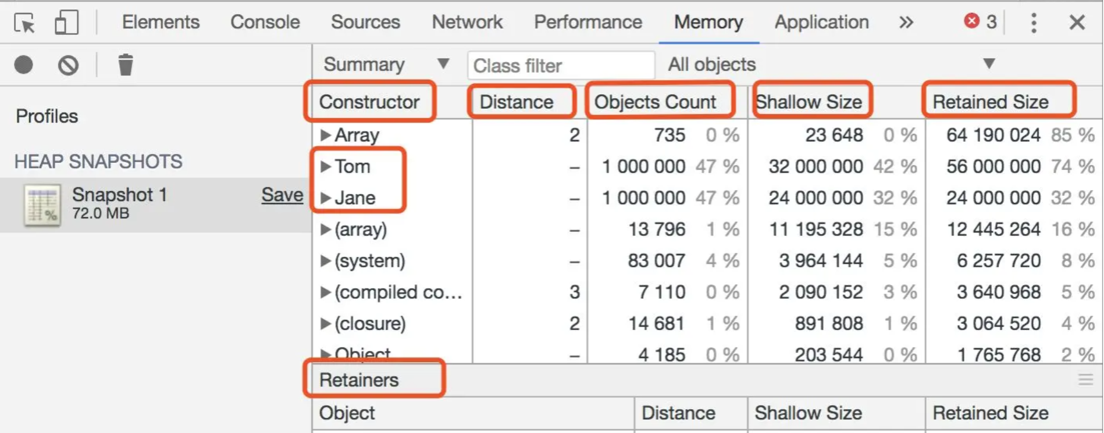This screenshot has width=1104, height=433.
Task: Click the Save link for Snapshot 1
Action: [282, 195]
